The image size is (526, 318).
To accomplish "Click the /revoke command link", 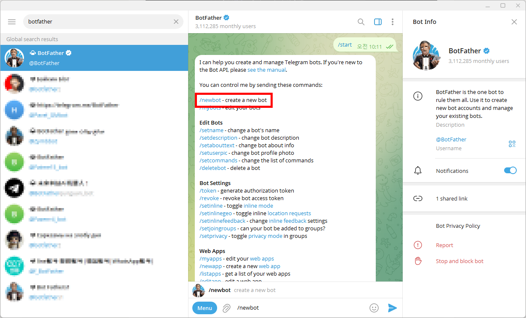I will (x=209, y=198).
